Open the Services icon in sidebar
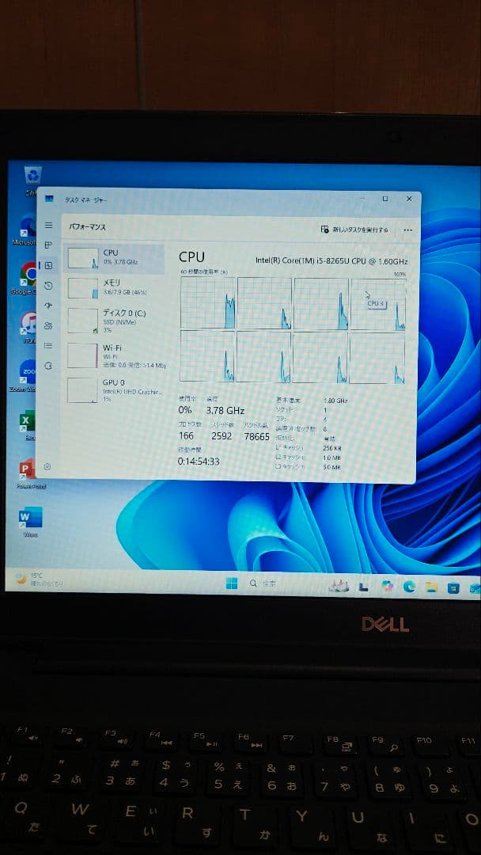 (x=48, y=365)
